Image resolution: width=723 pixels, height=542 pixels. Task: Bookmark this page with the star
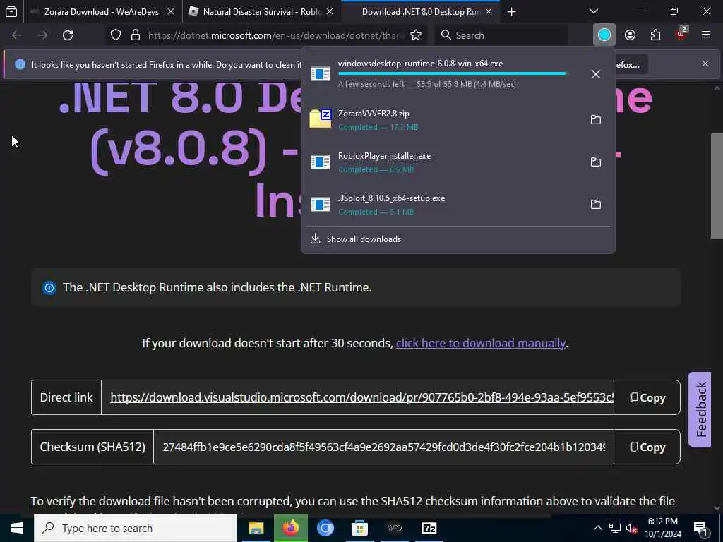coord(416,35)
